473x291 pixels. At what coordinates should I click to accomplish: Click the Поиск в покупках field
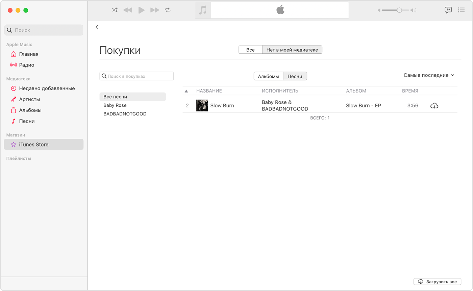[x=136, y=76]
